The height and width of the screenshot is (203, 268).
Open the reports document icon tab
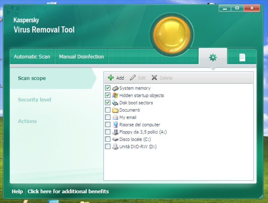tap(242, 57)
